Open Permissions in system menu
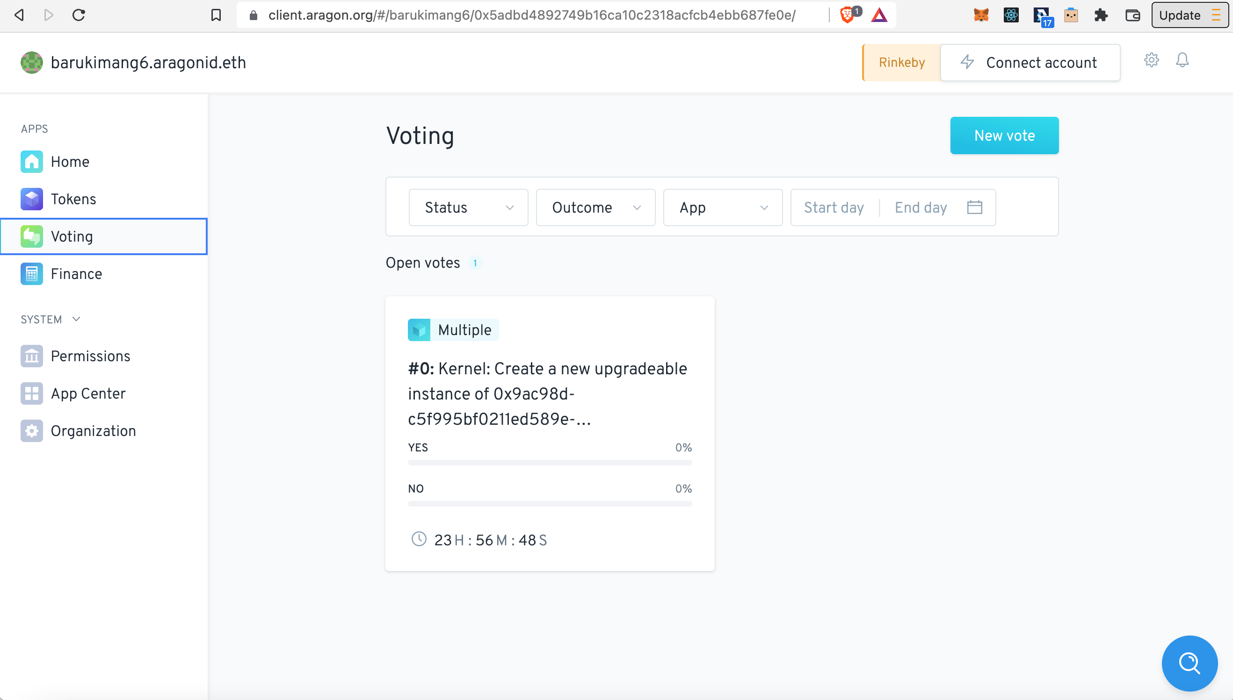The width and height of the screenshot is (1233, 700). coord(90,356)
